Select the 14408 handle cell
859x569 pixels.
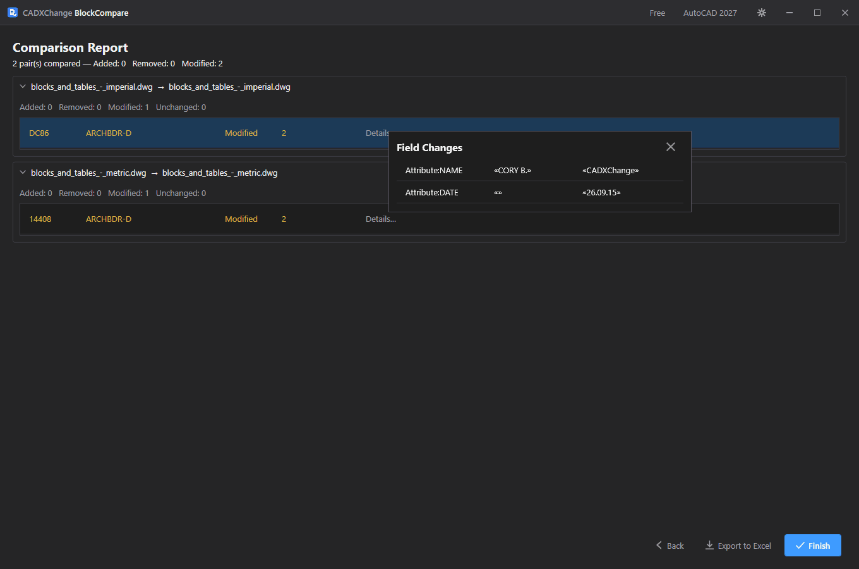tap(40, 219)
